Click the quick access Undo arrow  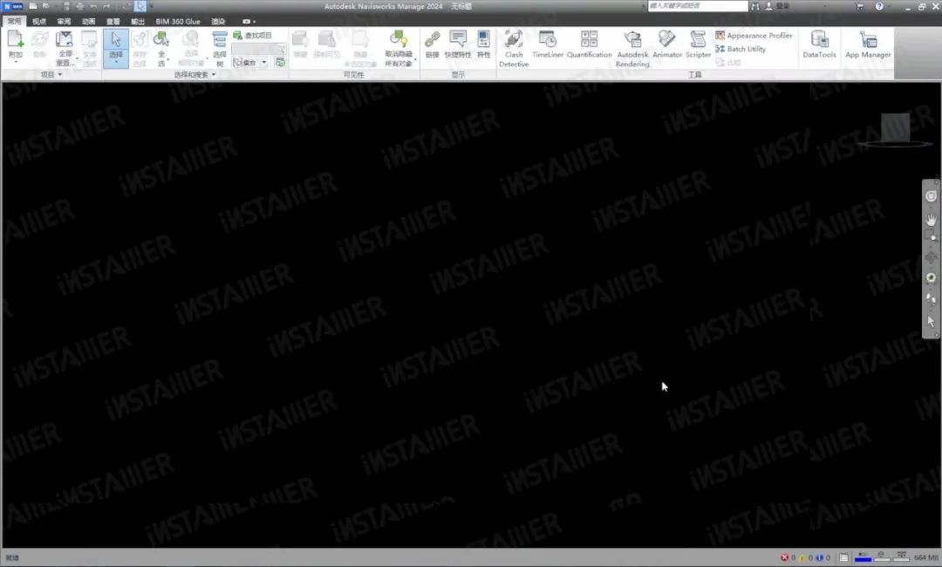pos(93,6)
